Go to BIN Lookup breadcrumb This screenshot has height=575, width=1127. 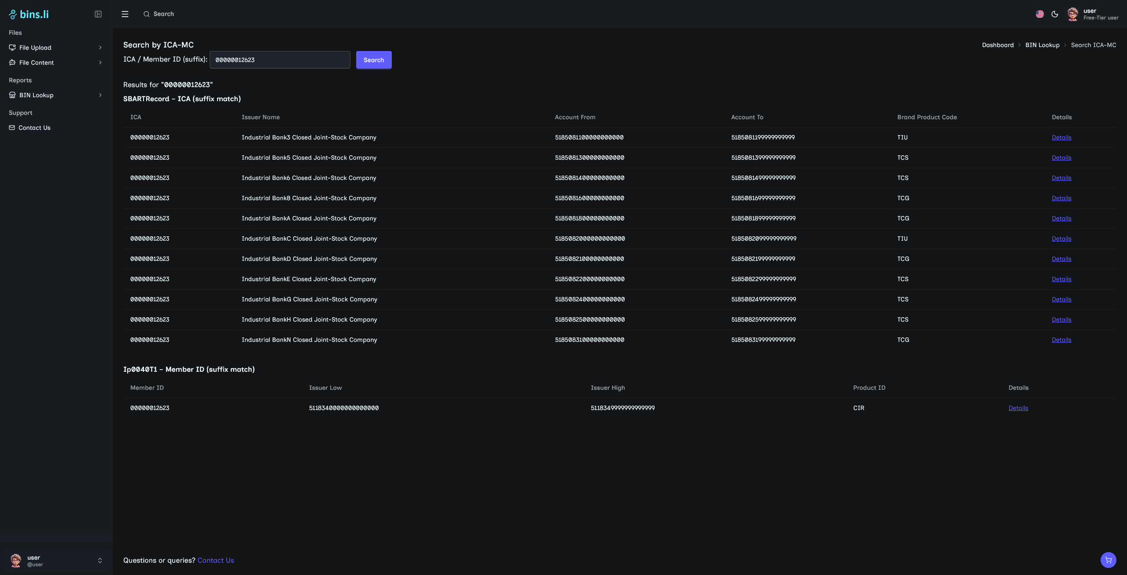click(1042, 45)
